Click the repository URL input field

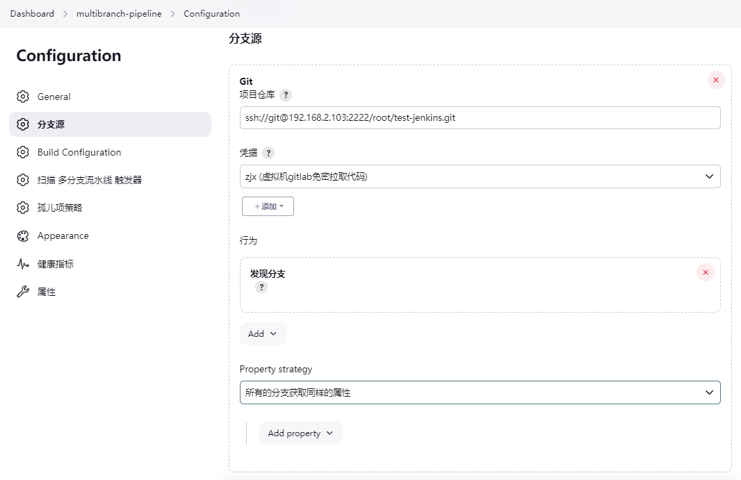pos(480,117)
